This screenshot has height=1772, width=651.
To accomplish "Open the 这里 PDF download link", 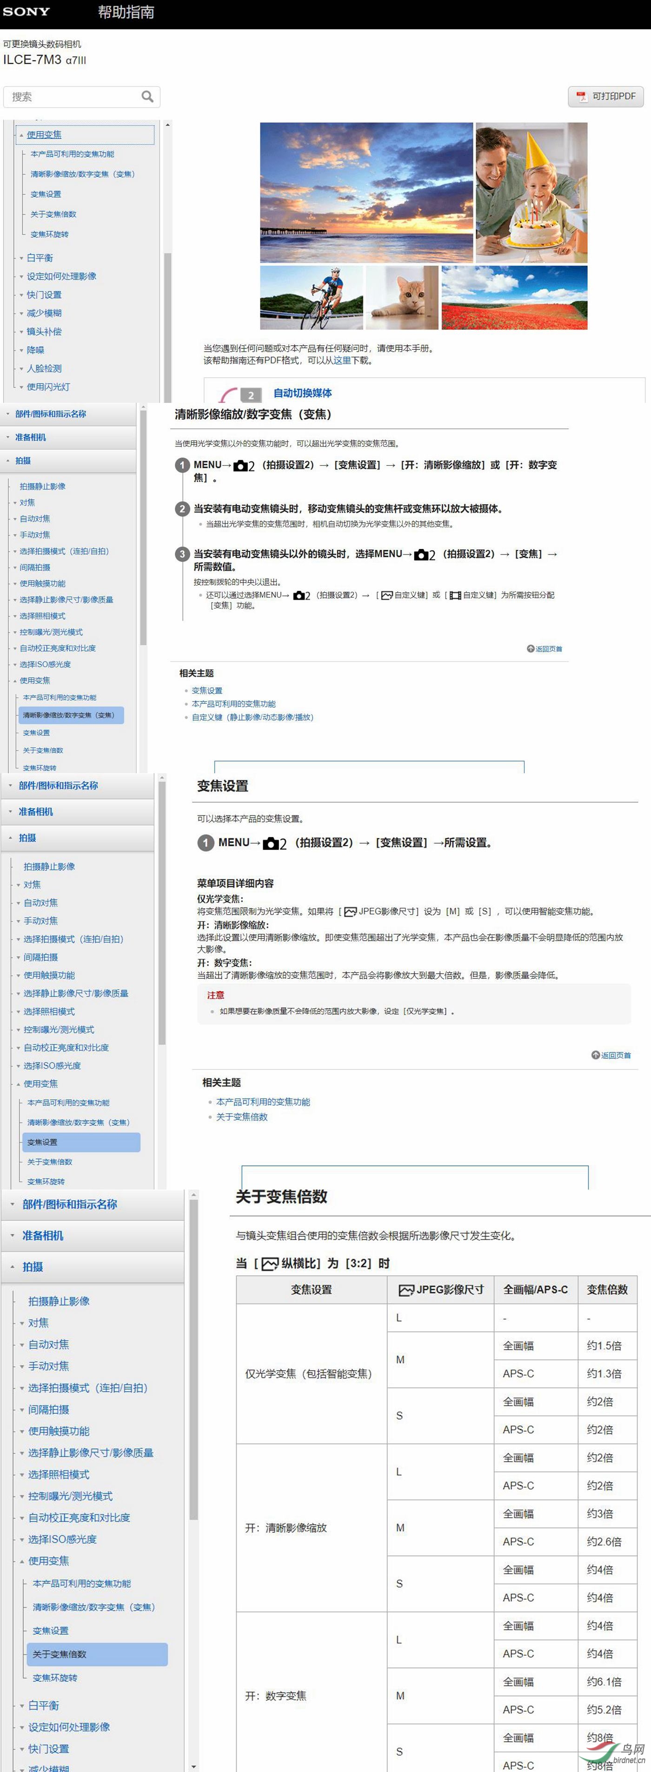I will [342, 361].
